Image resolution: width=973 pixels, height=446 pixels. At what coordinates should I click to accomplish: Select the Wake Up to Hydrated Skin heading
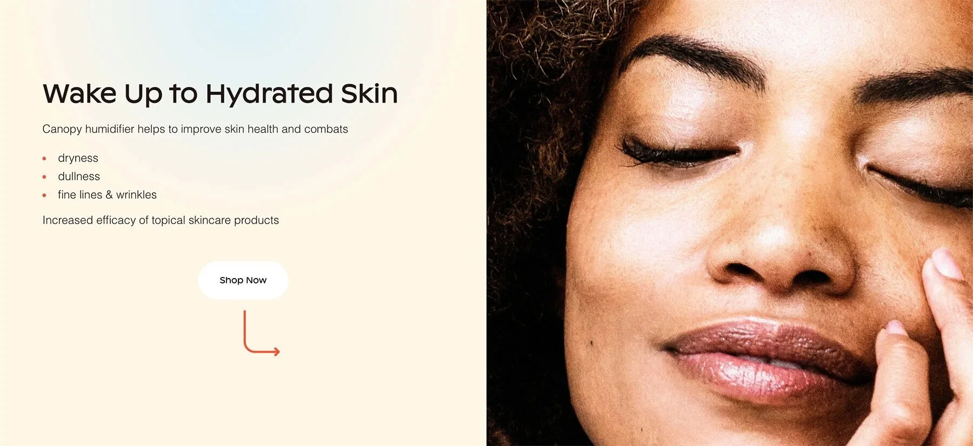[x=220, y=93]
